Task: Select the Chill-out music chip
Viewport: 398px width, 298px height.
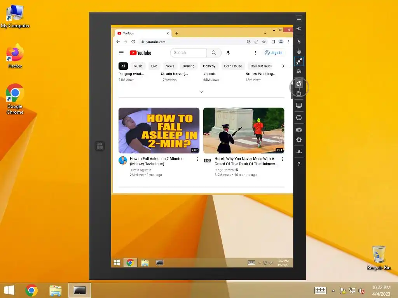Action: coord(262,66)
